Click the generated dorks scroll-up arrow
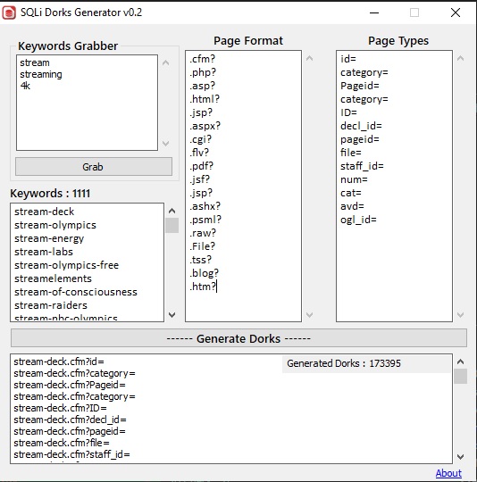477x482 pixels. click(460, 361)
